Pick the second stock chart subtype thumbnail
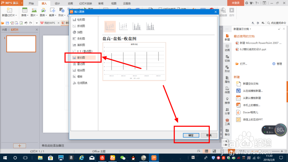The image size is (288, 162). (123, 27)
